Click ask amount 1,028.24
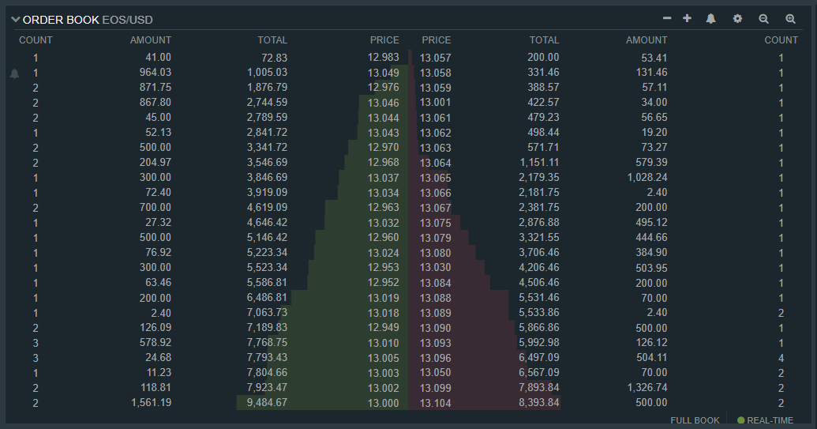The width and height of the screenshot is (817, 429). [x=647, y=178]
